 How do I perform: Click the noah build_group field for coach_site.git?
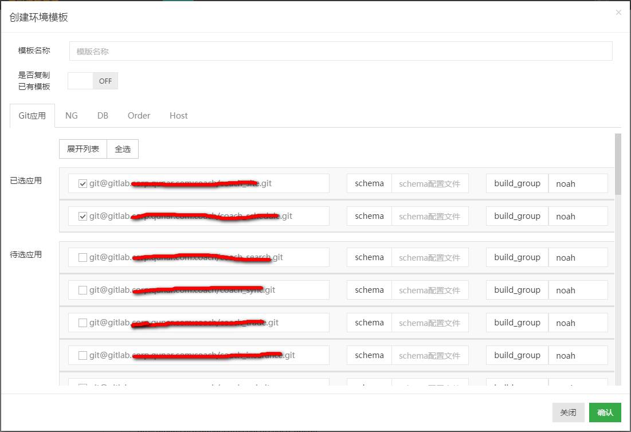(578, 184)
